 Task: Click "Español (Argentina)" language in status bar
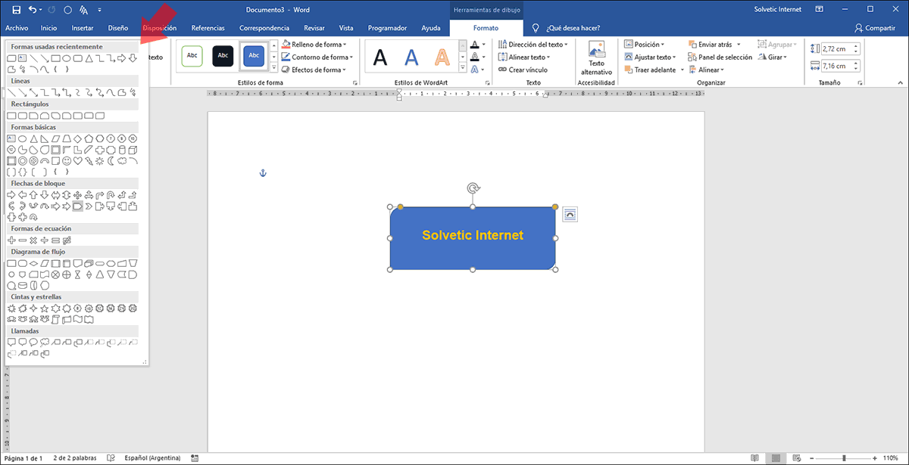(154, 458)
